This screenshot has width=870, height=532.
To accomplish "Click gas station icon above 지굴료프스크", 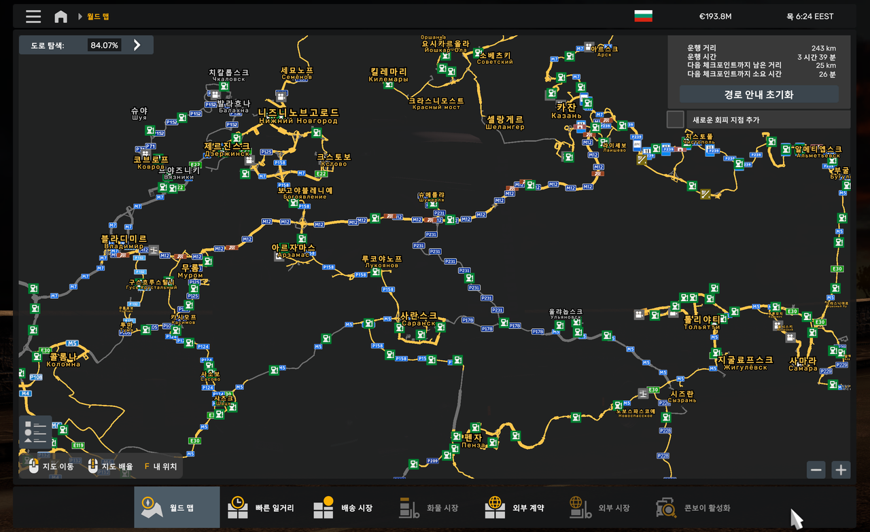I will 715,353.
